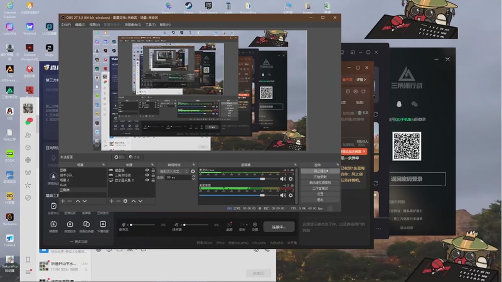Open transition settings gear in Scene Transitions
This screenshot has height=282, width=502.
point(193,171)
